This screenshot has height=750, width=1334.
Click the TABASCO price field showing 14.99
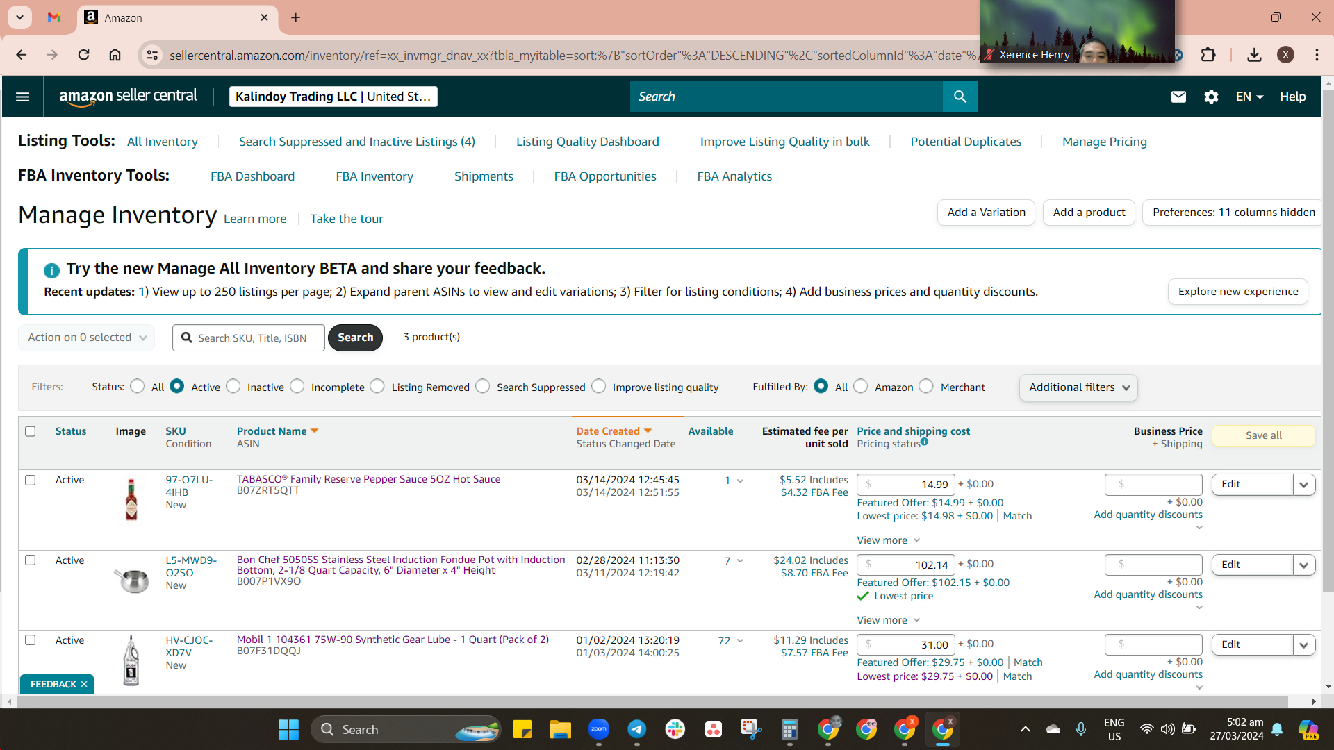tap(906, 485)
